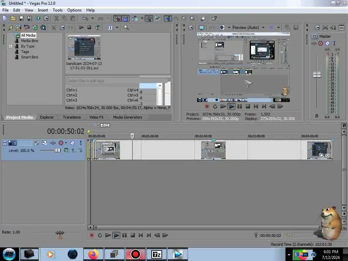Open Auto Ripple mode dropdown arrow
The height and width of the screenshot is (261, 348).
click(x=142, y=18)
